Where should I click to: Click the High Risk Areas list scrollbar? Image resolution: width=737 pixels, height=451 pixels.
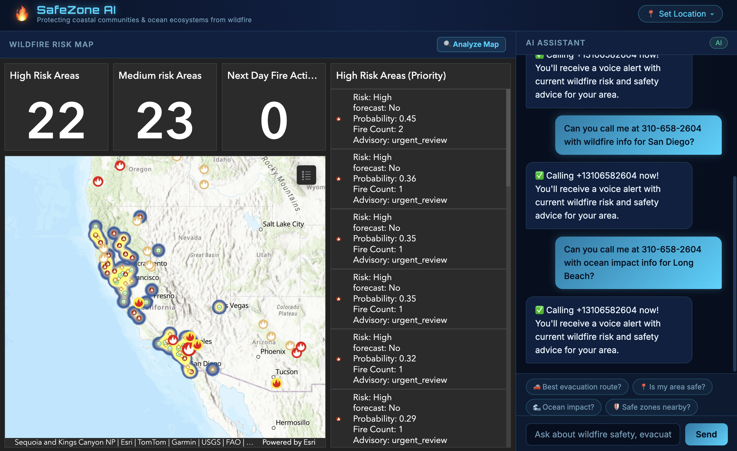(x=508, y=138)
